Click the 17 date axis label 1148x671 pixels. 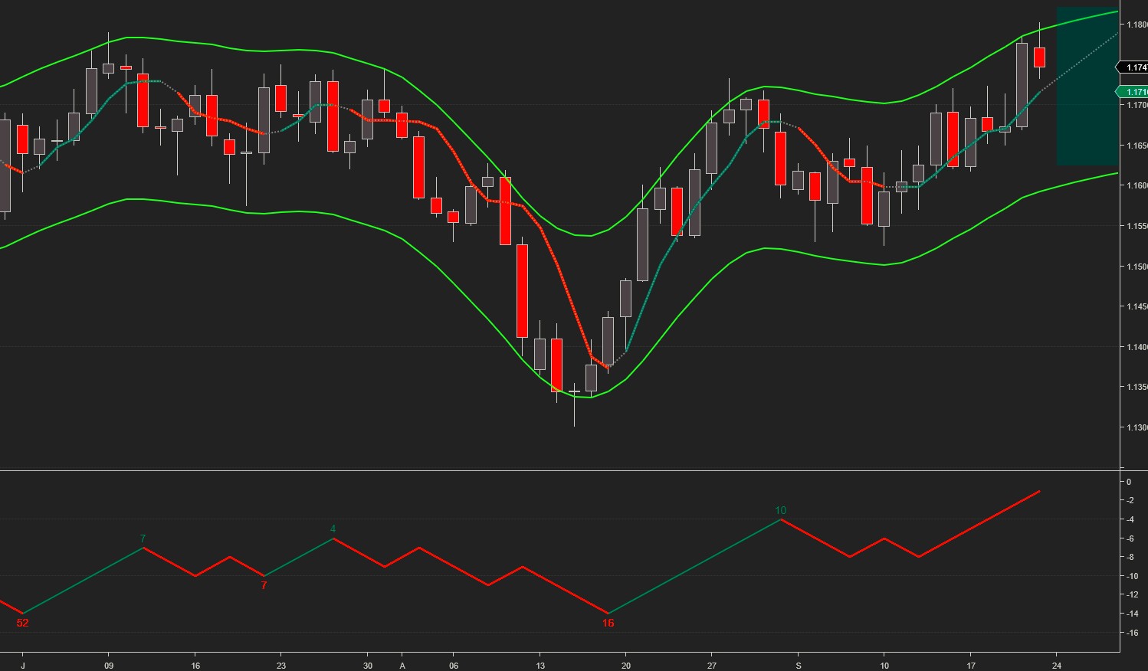click(971, 666)
